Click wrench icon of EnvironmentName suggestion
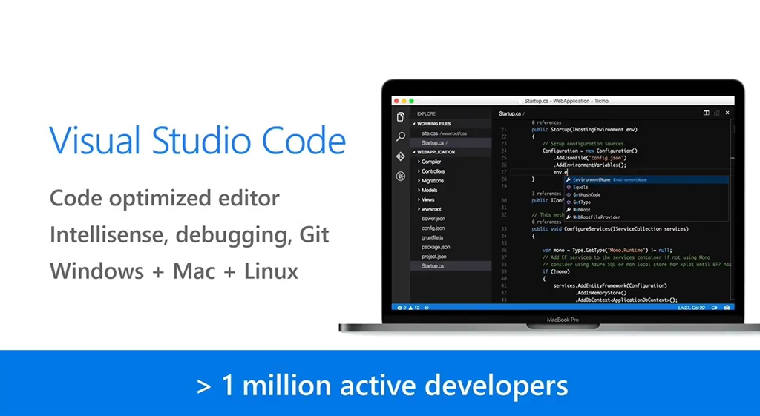This screenshot has width=760, height=416. [x=569, y=179]
